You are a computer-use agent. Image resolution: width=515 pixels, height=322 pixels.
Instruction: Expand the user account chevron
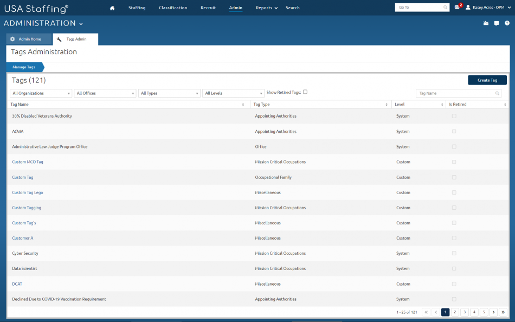pyautogui.click(x=510, y=7)
